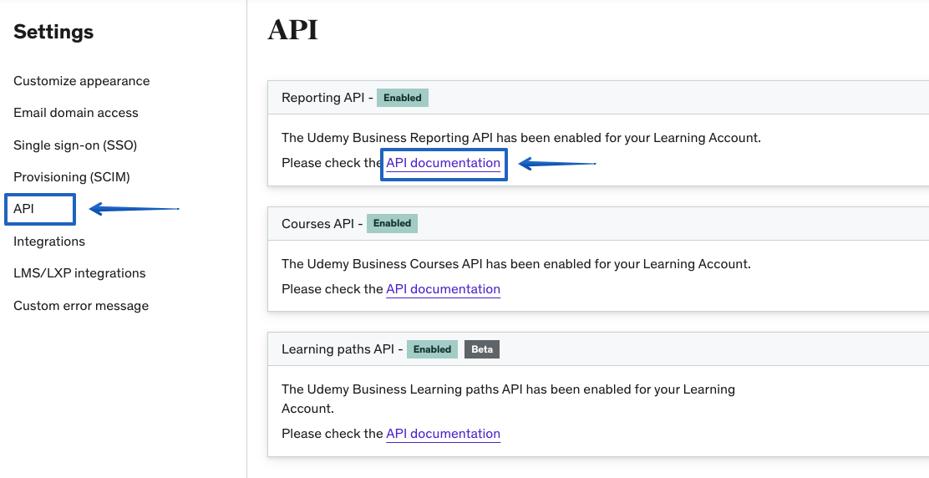Go to Single sign-on (SSO) settings
Image resolution: width=929 pixels, height=478 pixels.
[75, 145]
